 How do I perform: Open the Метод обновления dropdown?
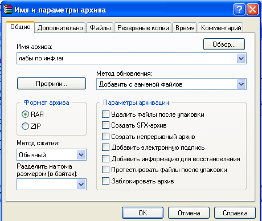[x=241, y=84]
